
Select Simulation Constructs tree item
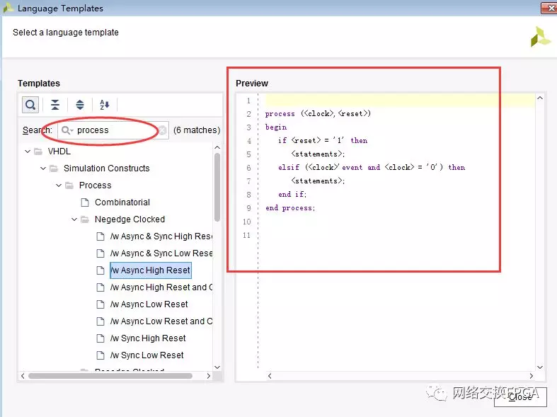coord(107,168)
